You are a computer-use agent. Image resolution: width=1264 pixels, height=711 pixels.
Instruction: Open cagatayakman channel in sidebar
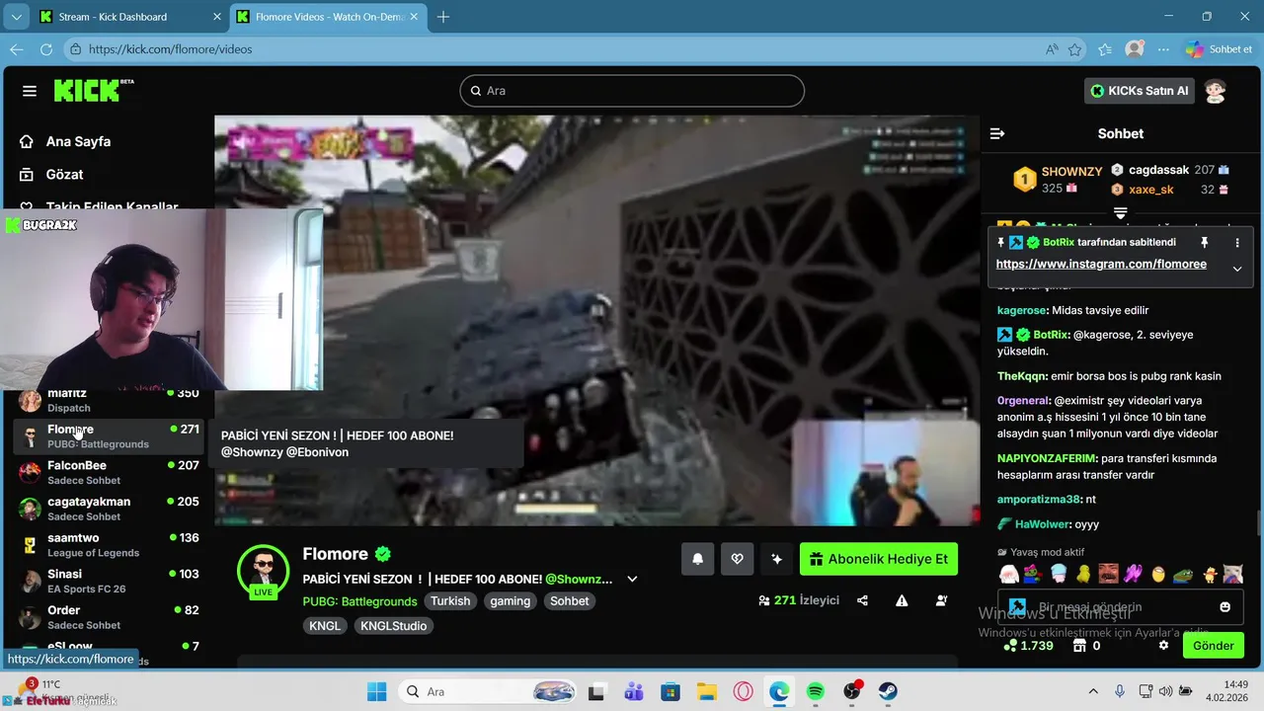click(109, 509)
